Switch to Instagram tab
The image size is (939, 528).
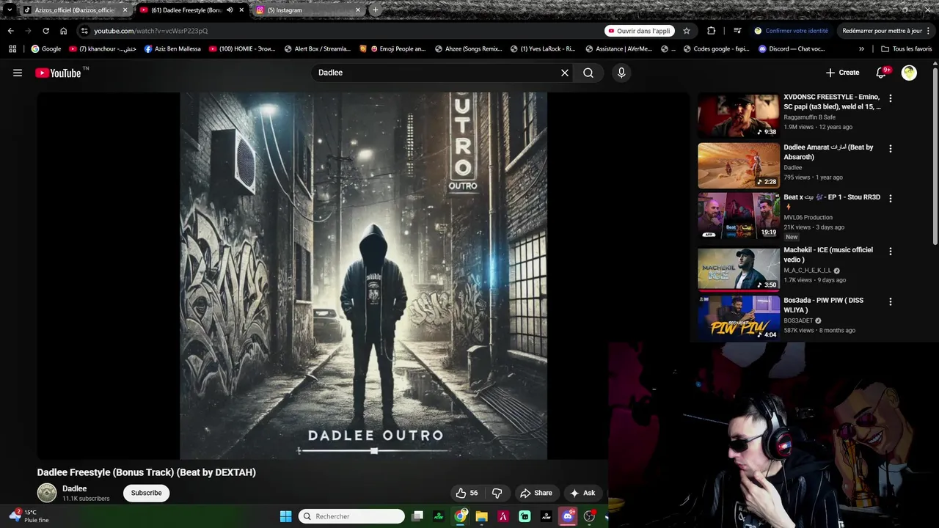307,10
